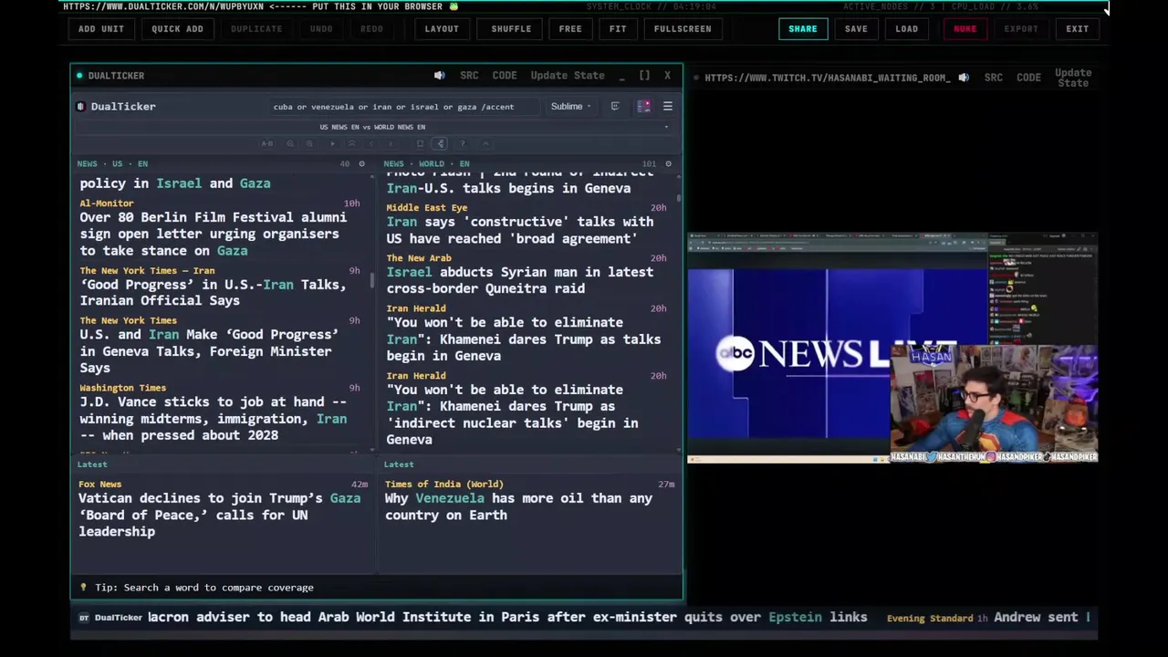Open the help question mark icon
Image resolution: width=1168 pixels, height=657 pixels.
[x=463, y=143]
